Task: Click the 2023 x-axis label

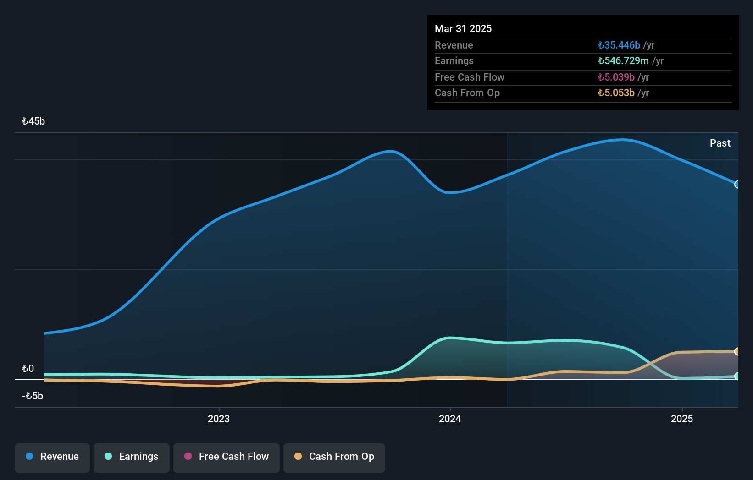Action: coord(219,419)
